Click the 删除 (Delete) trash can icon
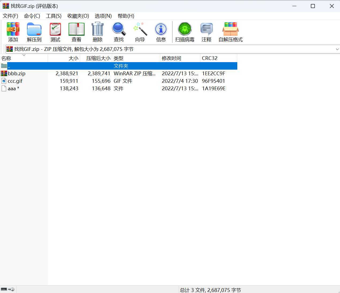 click(x=98, y=29)
